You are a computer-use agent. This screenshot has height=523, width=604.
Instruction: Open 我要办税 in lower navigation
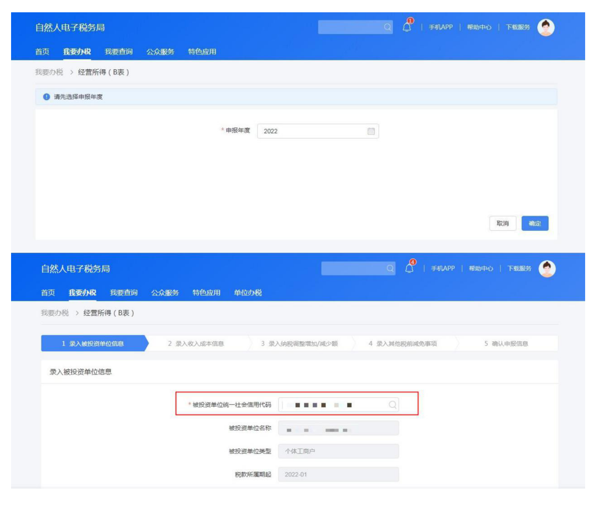pos(82,293)
